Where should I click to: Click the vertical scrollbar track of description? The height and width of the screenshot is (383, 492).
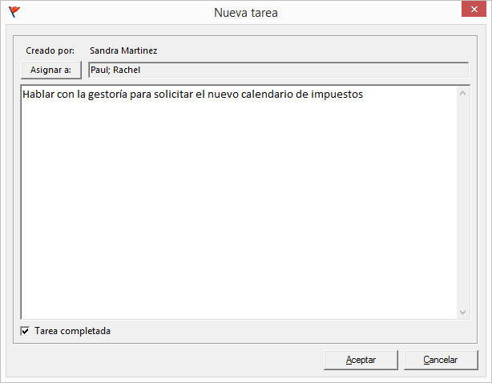tap(462, 203)
